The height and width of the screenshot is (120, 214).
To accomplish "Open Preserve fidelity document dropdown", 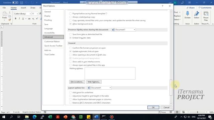I will [123, 30].
